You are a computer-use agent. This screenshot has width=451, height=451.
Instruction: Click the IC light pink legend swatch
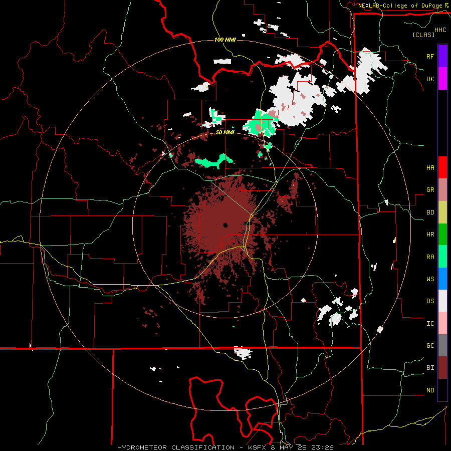(442, 323)
